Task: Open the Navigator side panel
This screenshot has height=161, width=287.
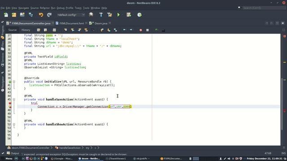Action: [3, 84]
